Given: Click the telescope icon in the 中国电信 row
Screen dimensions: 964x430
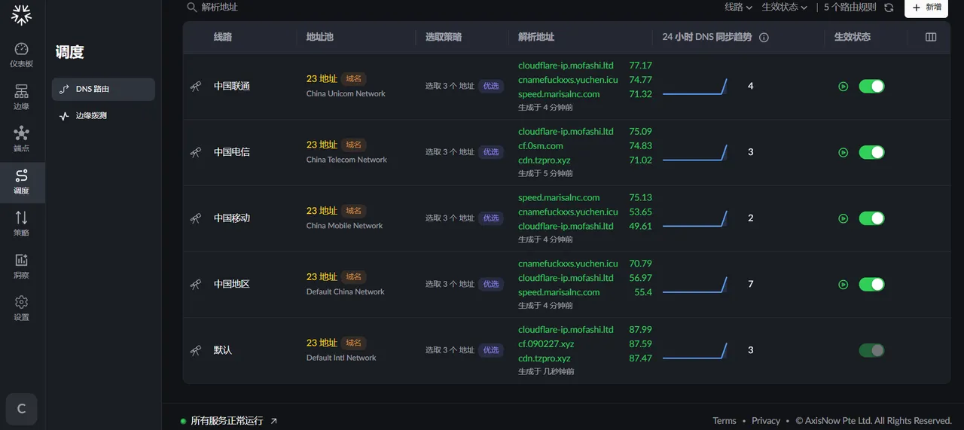Looking at the screenshot, I should click(x=196, y=152).
